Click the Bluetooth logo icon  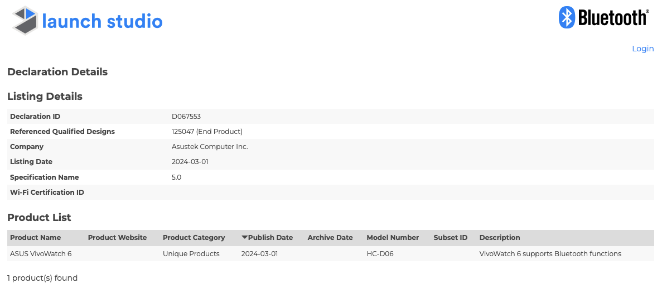click(567, 17)
